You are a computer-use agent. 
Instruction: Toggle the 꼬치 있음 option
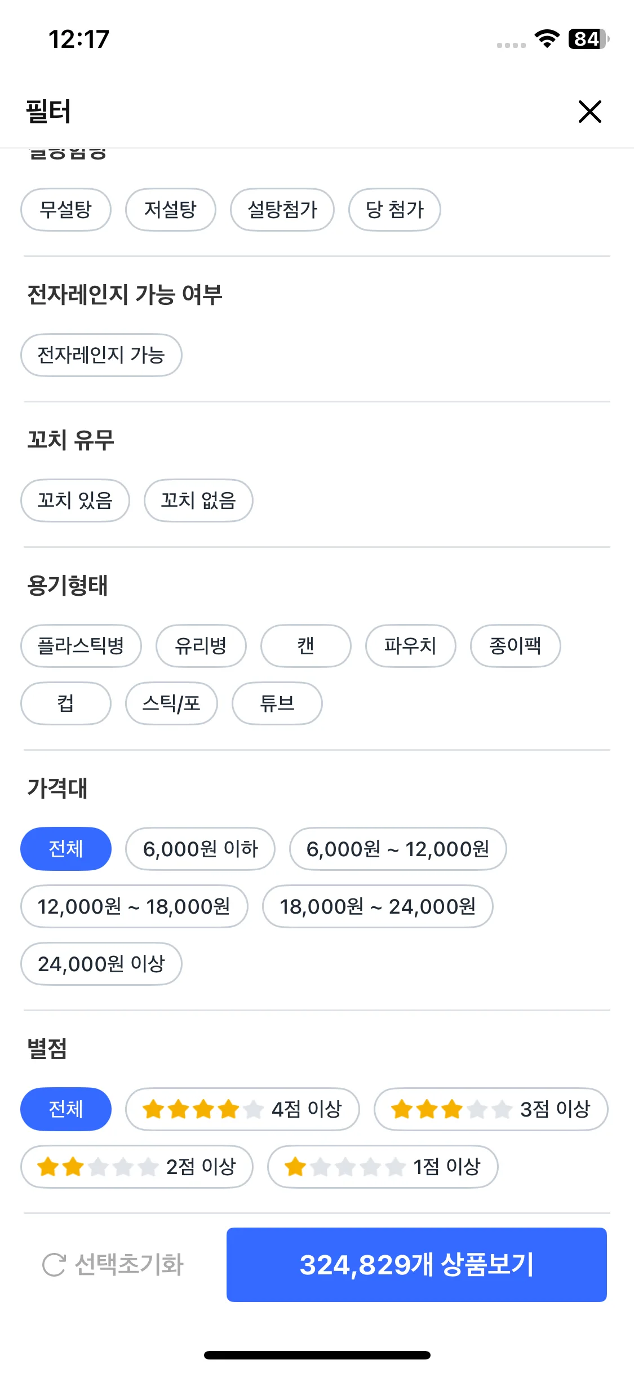click(x=76, y=501)
